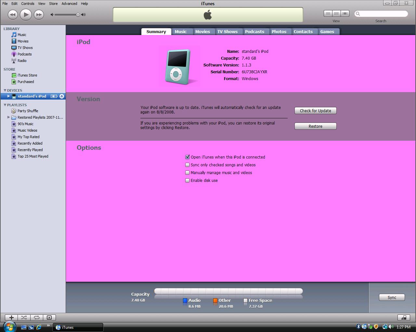Open the Windows Start menu
Viewport: 416px width, 332px height.
9,326
